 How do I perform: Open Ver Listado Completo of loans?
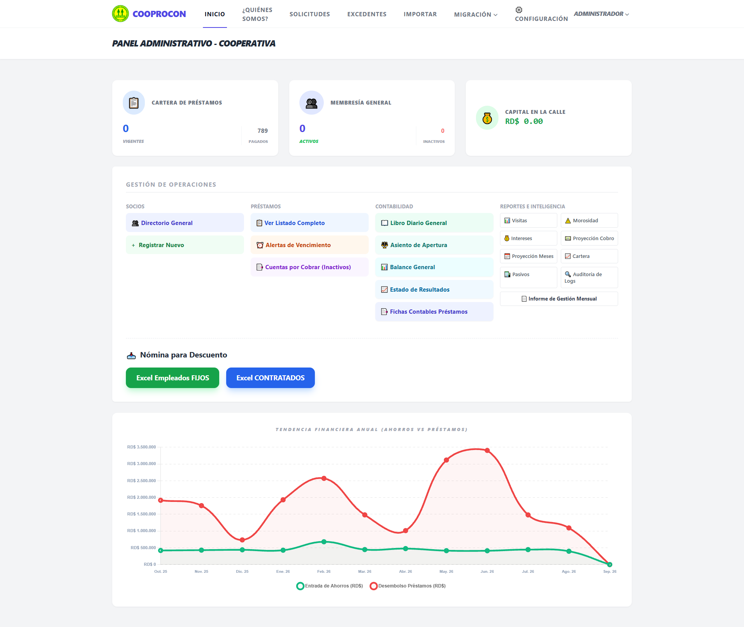click(x=309, y=223)
